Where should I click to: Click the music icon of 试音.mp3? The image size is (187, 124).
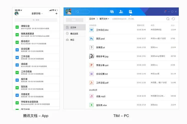click(91, 96)
